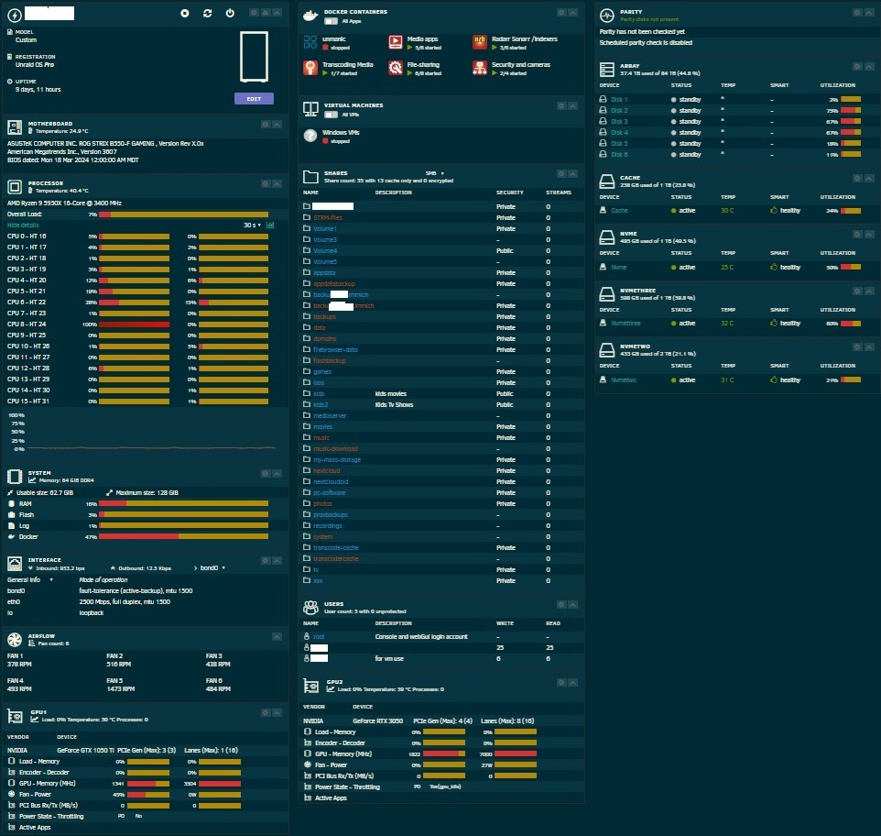Open Array settings gear
Image resolution: width=881 pixels, height=836 pixels.
(857, 66)
